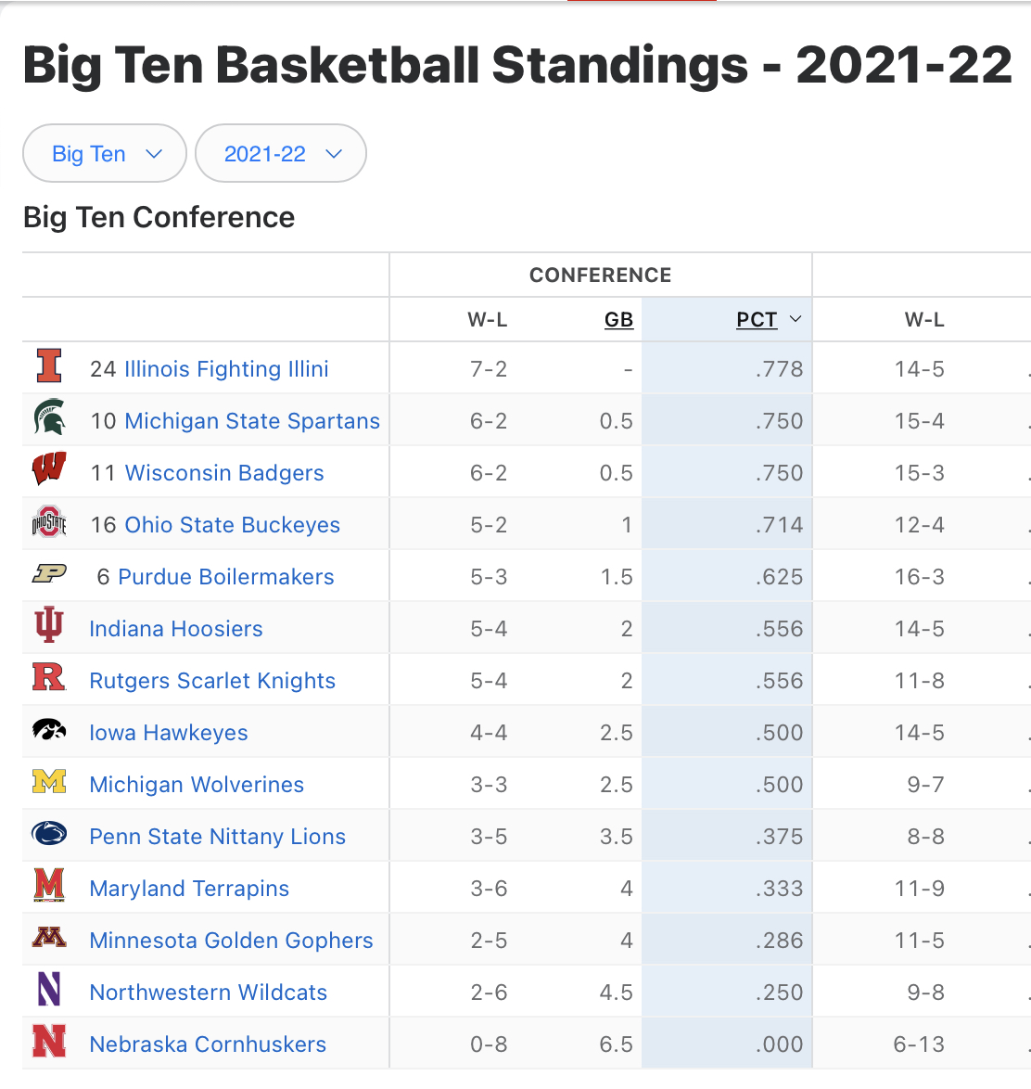
Task: Open the Minnesota Golden Gophers team link
Action: 231,941
